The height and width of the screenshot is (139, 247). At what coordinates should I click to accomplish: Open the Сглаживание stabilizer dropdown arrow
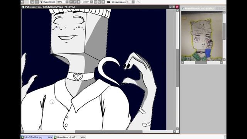click(133, 2)
